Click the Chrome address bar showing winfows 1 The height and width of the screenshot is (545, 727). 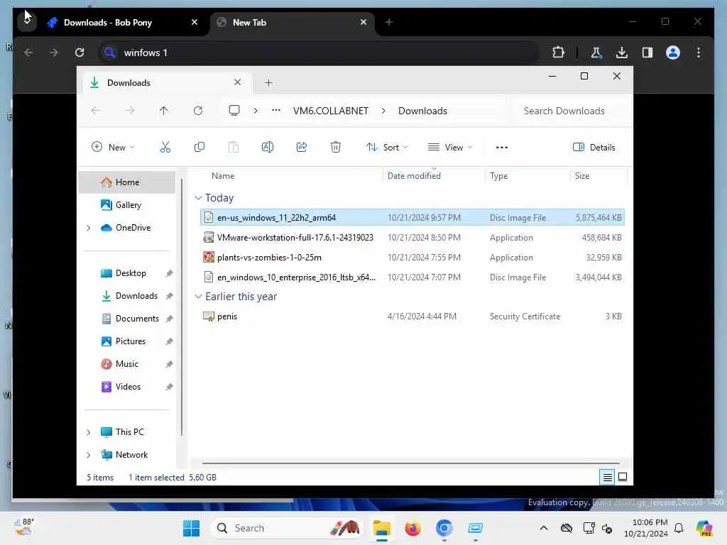tap(320, 53)
